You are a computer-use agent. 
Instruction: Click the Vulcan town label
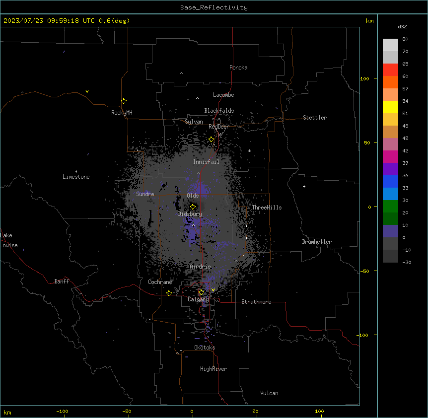[x=270, y=393]
